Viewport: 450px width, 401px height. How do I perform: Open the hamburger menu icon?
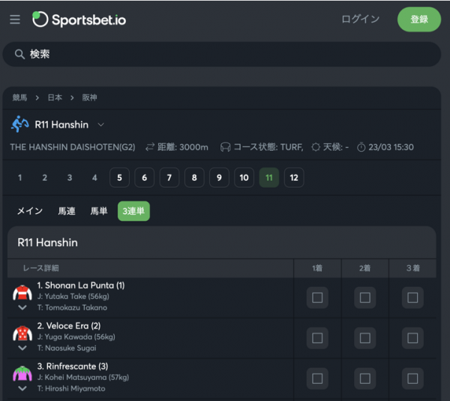point(15,20)
